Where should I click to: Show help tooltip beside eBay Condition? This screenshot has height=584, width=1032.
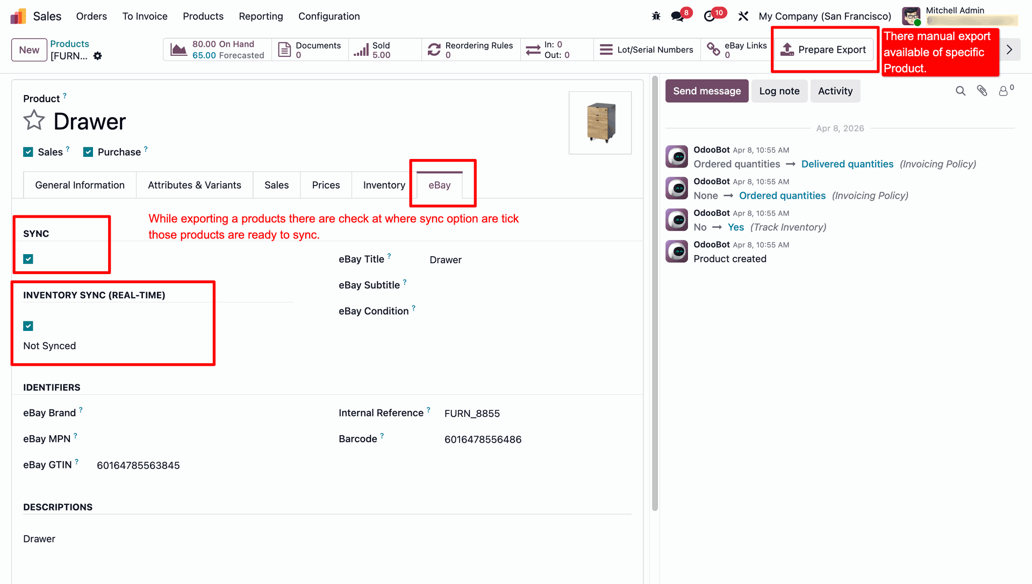(413, 308)
